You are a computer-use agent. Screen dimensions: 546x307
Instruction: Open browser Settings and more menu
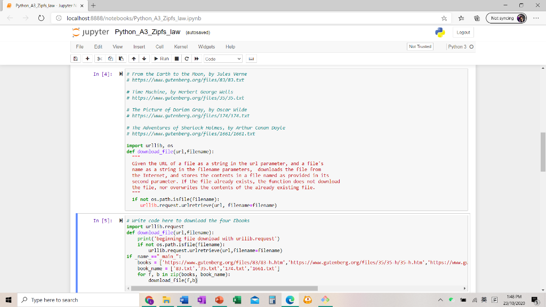536,18
